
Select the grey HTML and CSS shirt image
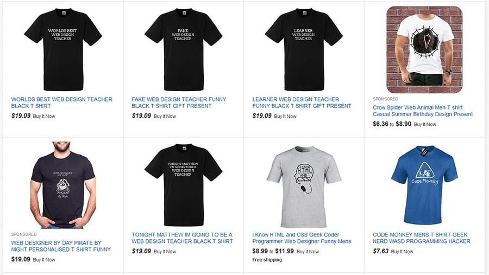[x=303, y=184]
